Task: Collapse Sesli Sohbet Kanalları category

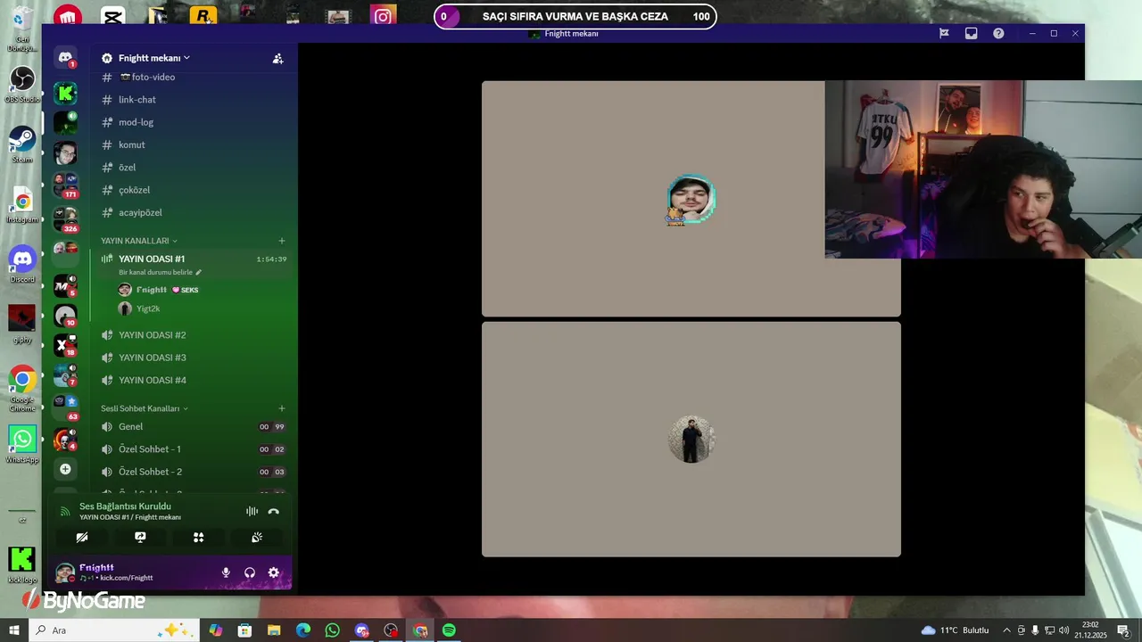Action: point(145,408)
